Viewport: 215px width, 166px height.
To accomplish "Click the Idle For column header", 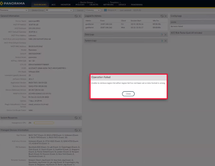I will (156, 21).
